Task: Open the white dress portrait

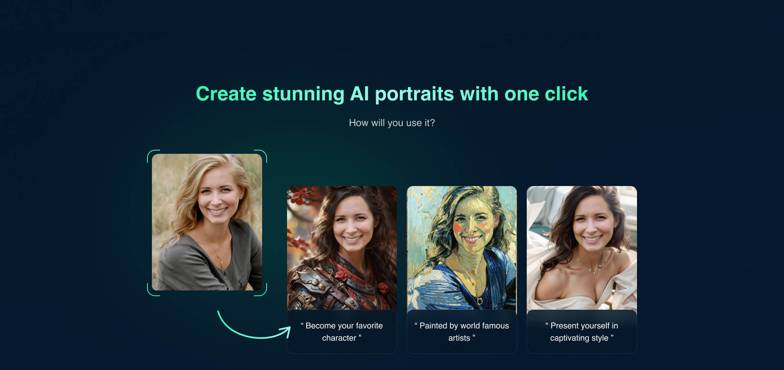Action: (582, 248)
